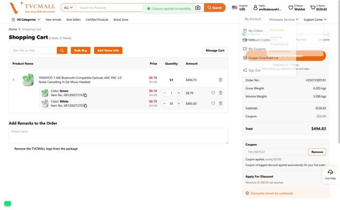This screenshot has width=340, height=210.
Task: Click the Bulk Buy button
Action: (80, 51)
